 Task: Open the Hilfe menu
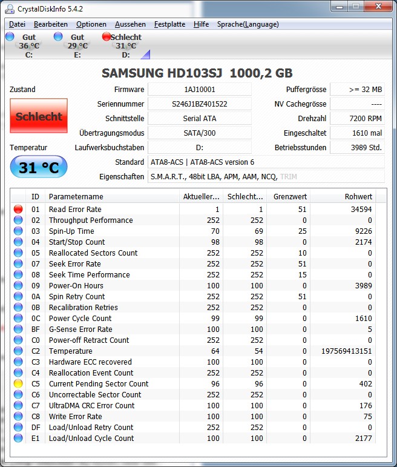[x=201, y=24]
